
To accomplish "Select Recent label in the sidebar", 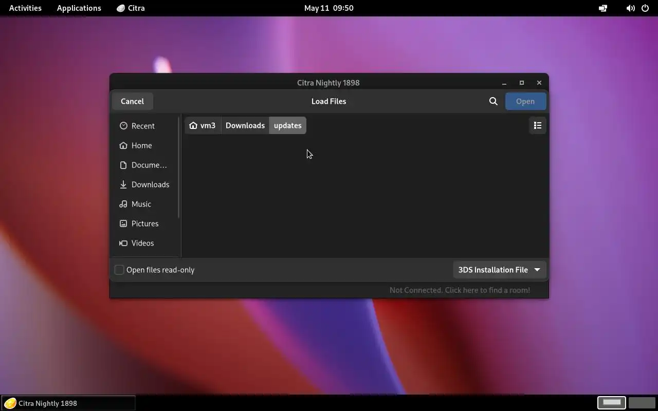I will [143, 126].
